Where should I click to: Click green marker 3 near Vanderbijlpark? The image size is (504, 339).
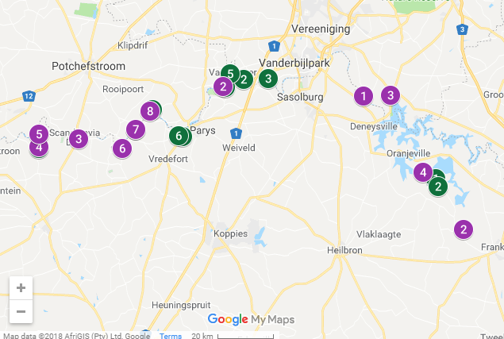coord(268,79)
